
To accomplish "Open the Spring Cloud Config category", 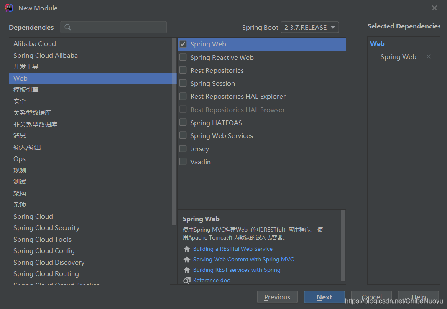I will [x=91, y=250].
